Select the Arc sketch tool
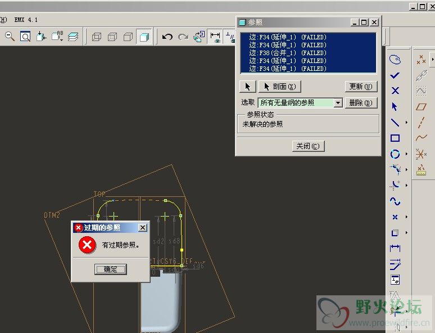This screenshot has height=333, width=435. pyautogui.click(x=395, y=169)
